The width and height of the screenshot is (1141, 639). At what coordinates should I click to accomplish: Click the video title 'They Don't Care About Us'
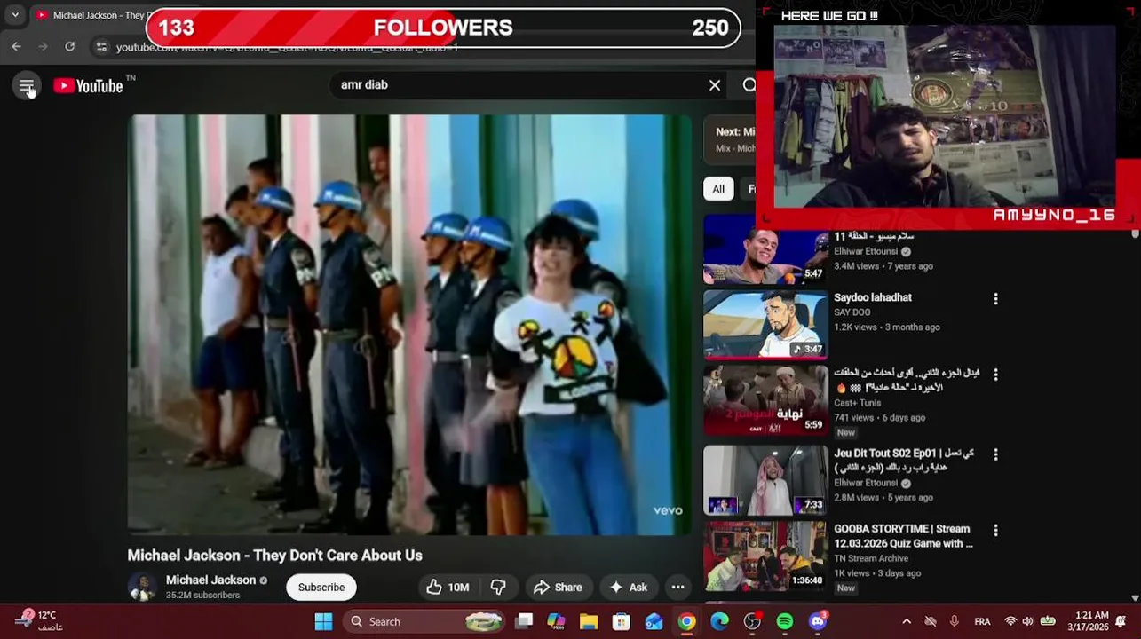275,556
